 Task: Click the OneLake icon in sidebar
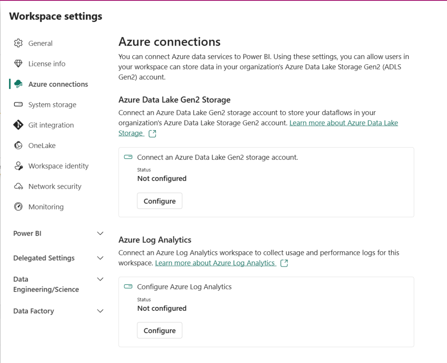[x=18, y=145]
